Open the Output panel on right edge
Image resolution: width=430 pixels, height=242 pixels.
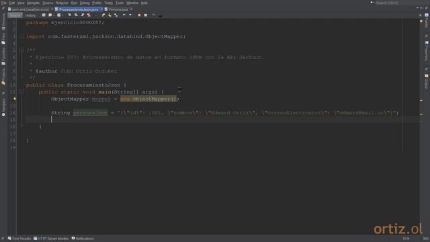pos(427,81)
